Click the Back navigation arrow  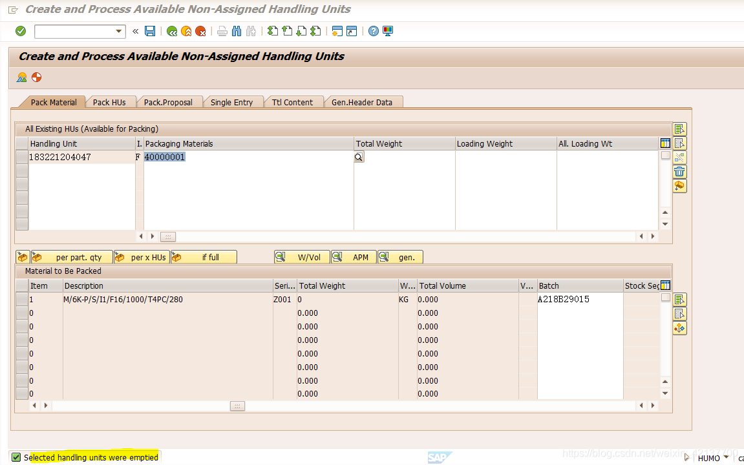(172, 30)
